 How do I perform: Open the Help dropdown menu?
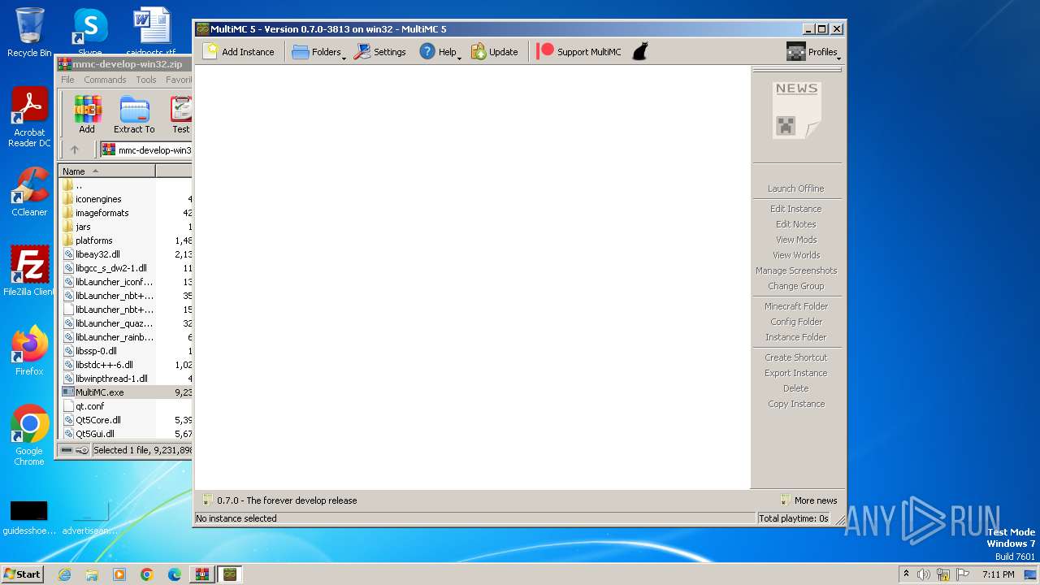[439, 52]
